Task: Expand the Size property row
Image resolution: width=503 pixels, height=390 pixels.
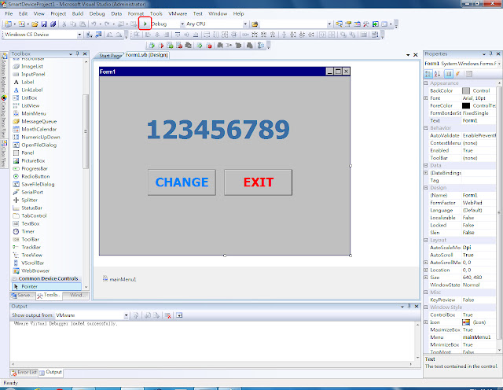Action: point(426,278)
